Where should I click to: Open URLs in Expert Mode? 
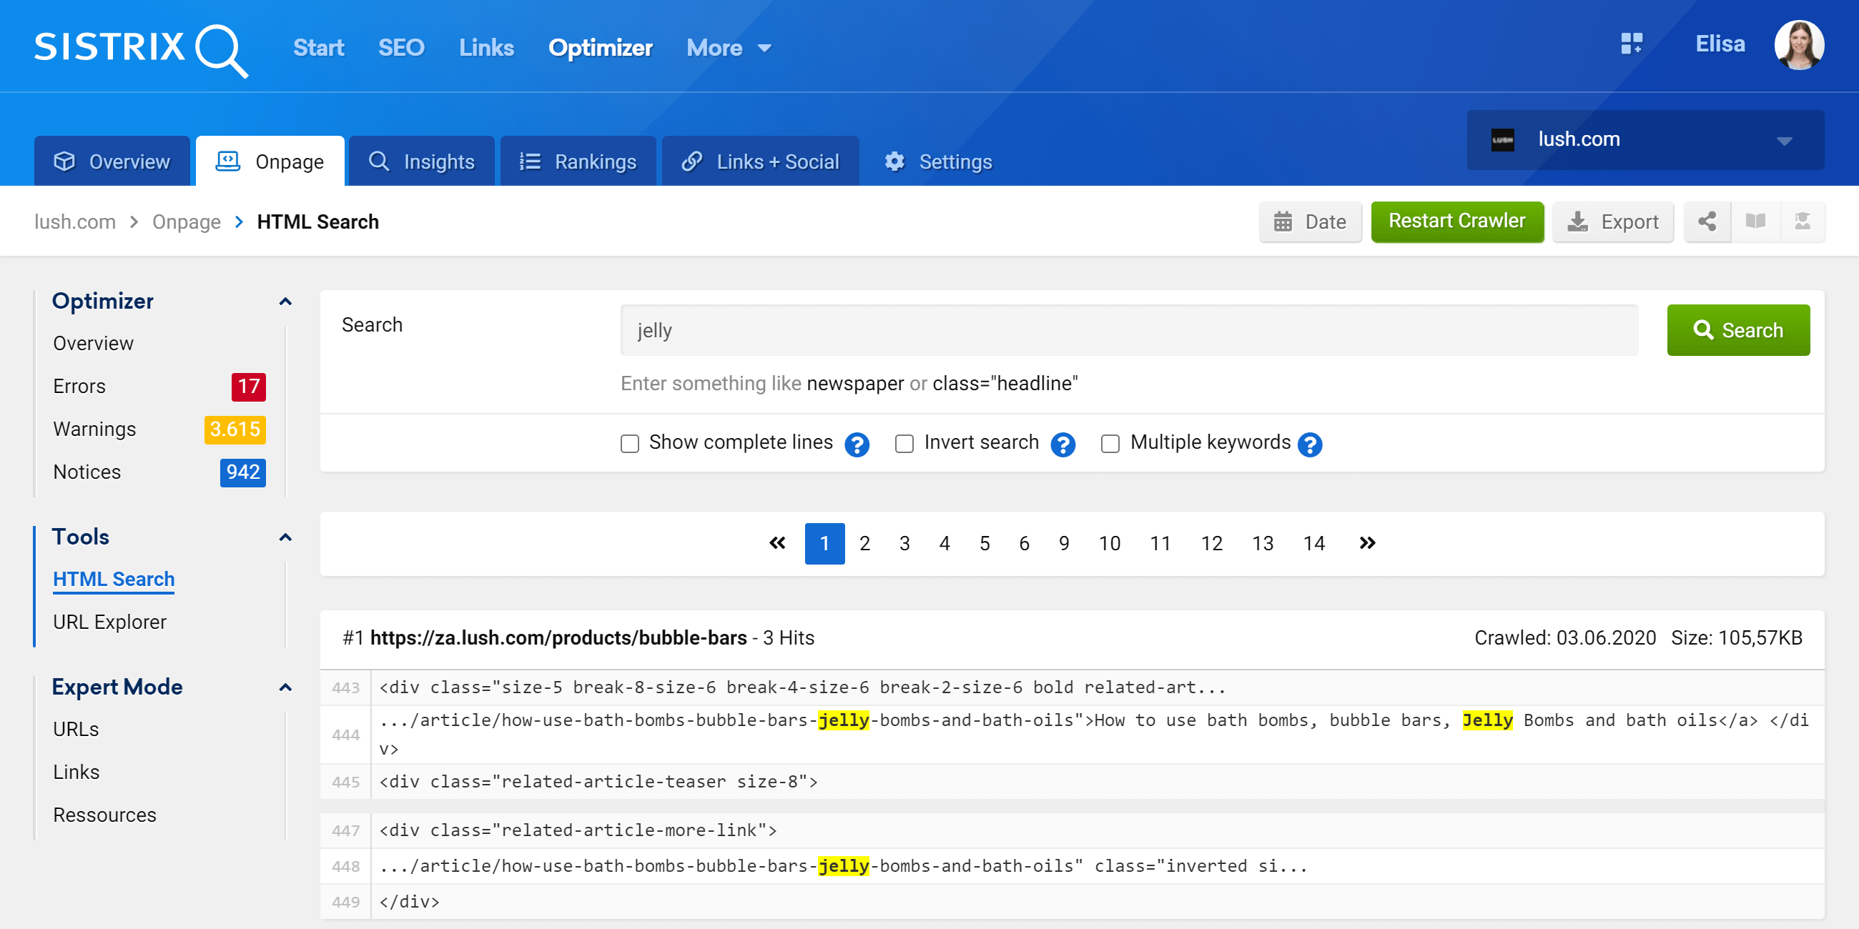[x=76, y=730]
